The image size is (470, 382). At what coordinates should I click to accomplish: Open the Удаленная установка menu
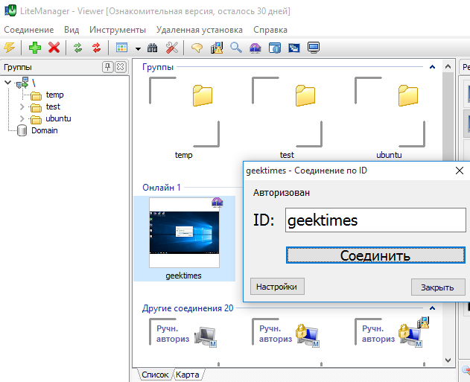pos(200,30)
